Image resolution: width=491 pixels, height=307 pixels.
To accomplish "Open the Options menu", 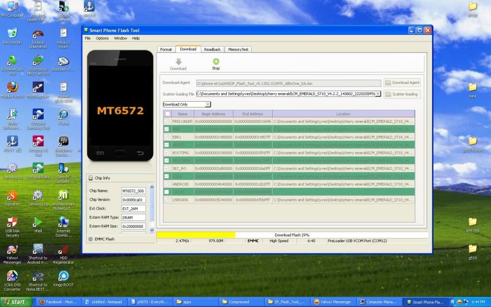I will pos(102,38).
